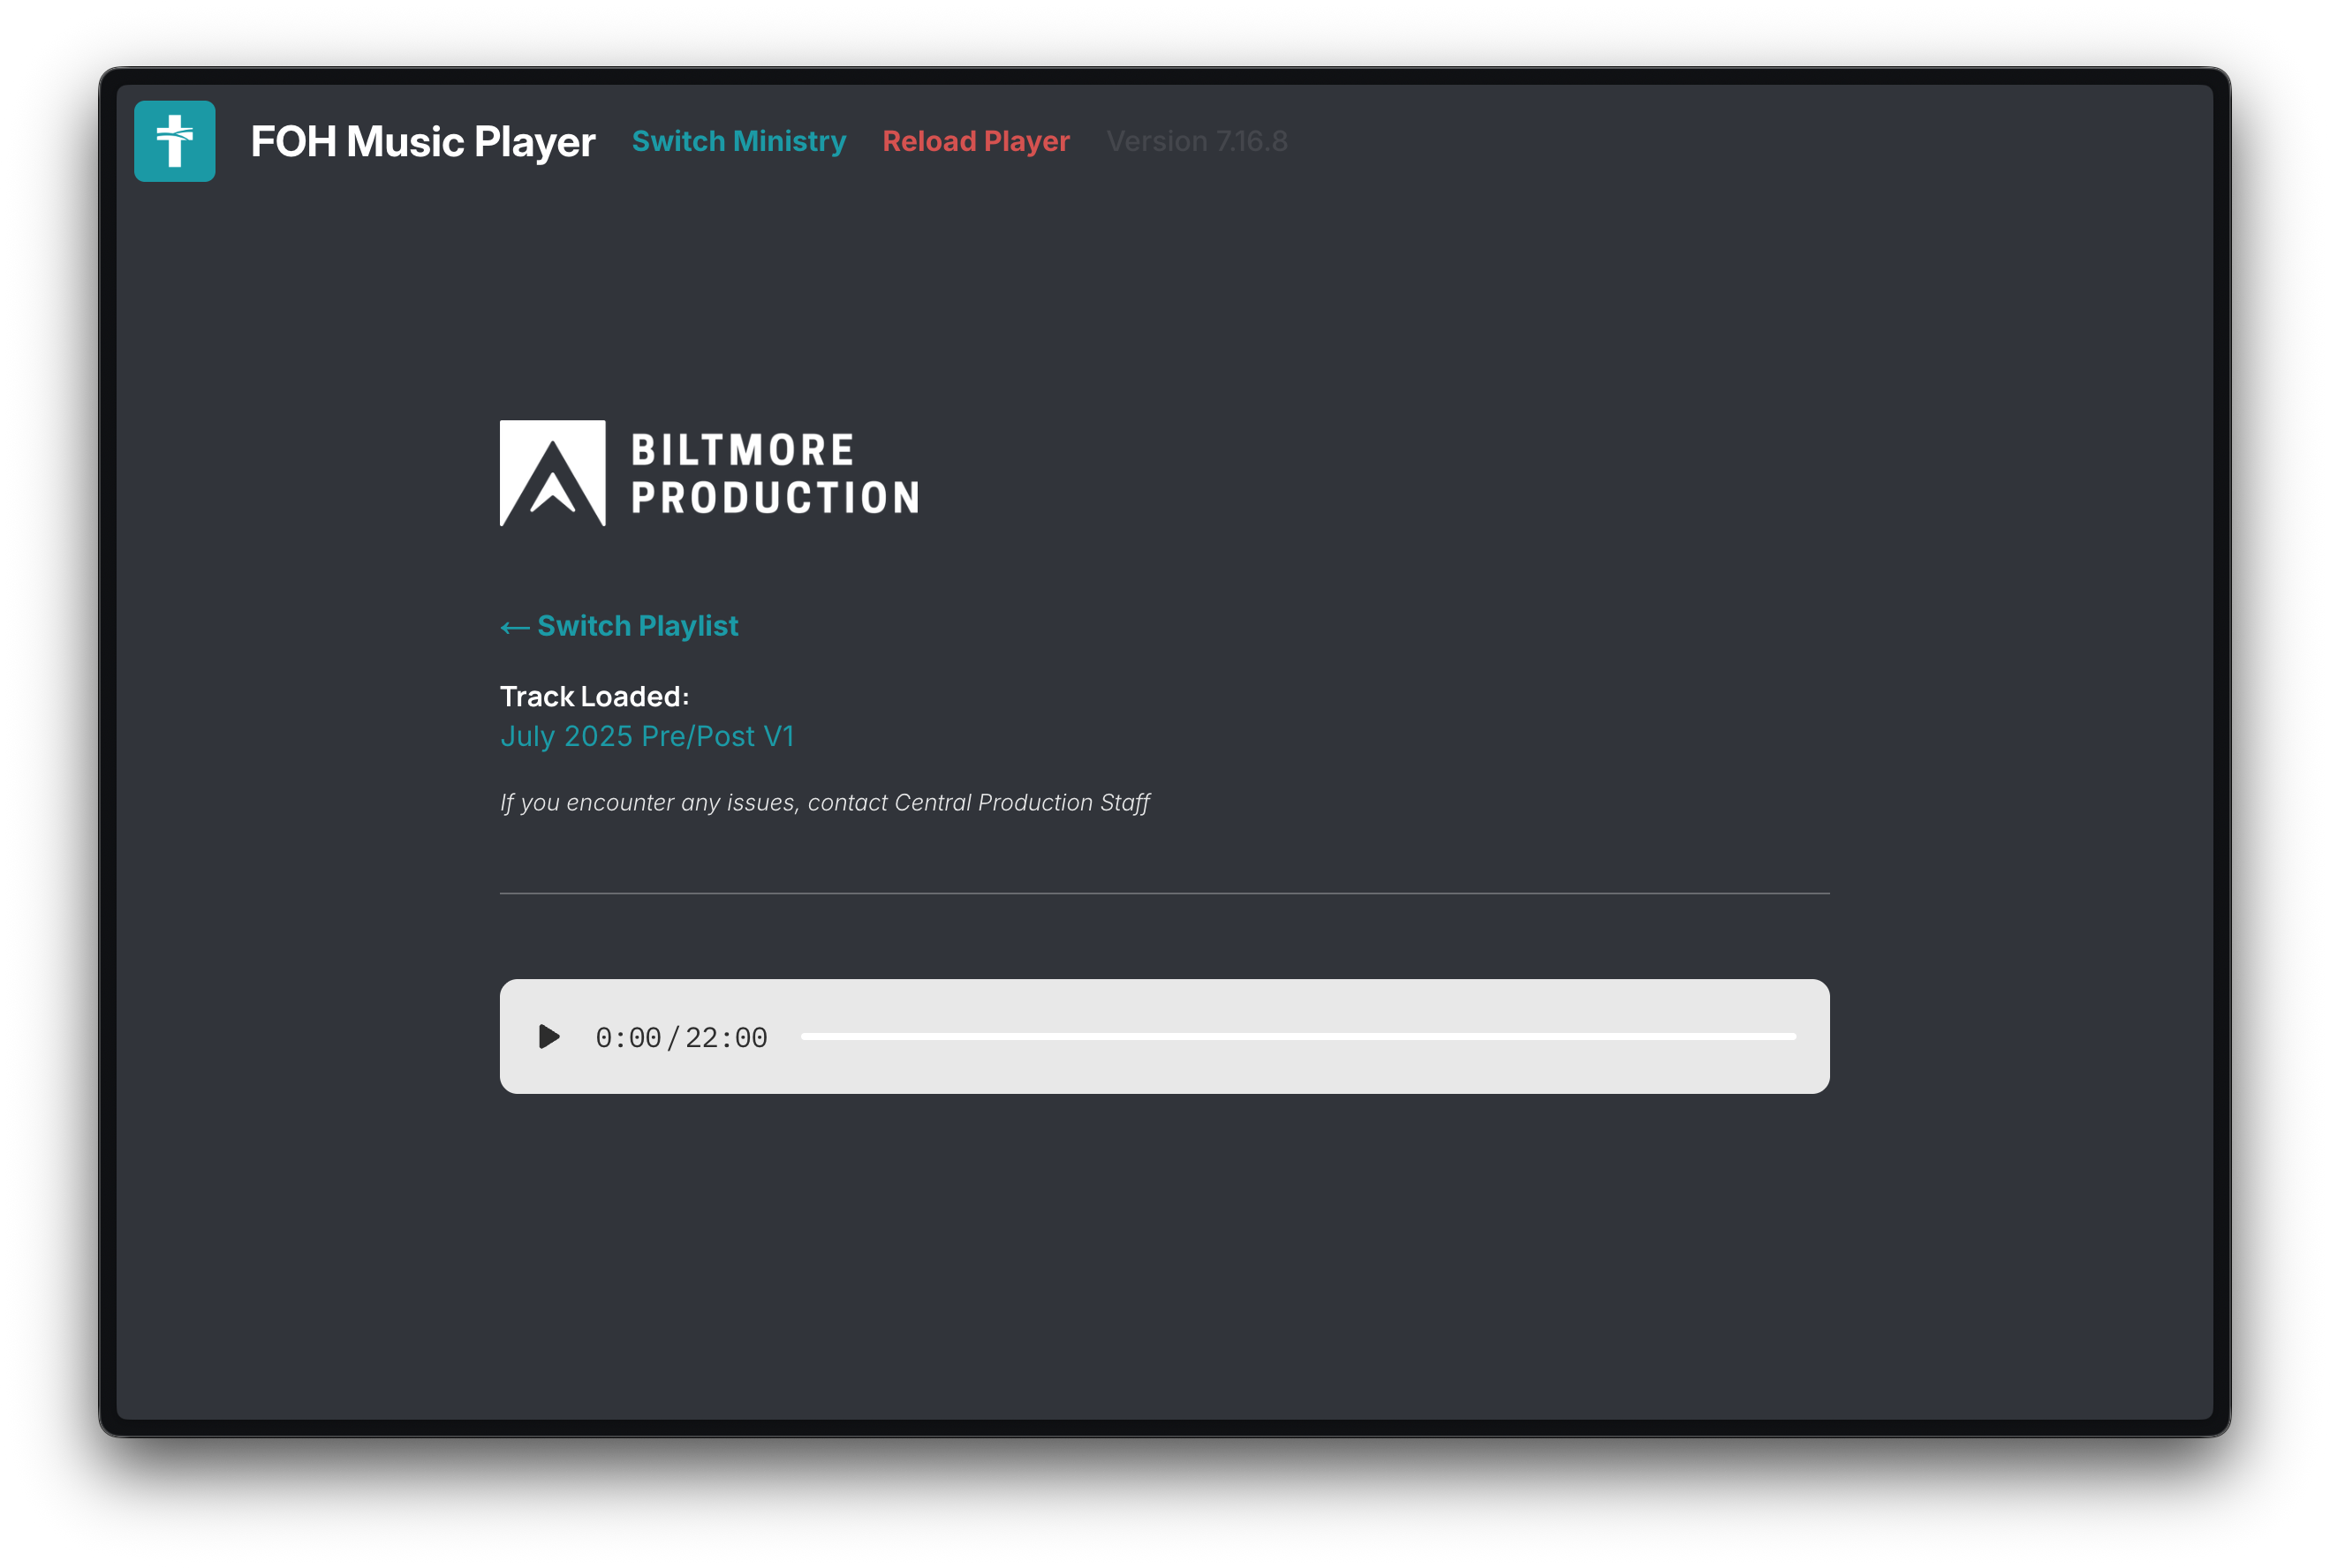Click the Track Loaded label

[x=594, y=696]
